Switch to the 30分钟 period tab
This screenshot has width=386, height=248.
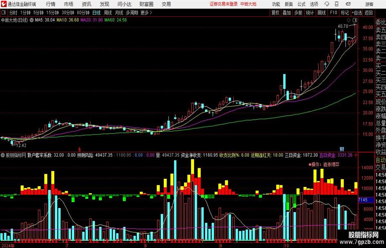click(68, 13)
